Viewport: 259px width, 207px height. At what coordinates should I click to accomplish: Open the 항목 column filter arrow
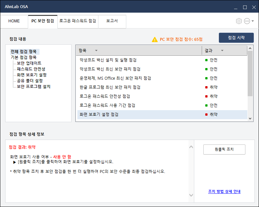pyautogui.click(x=96, y=51)
